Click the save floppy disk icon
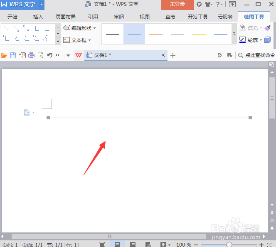This screenshot has height=247, width=276. pos(13,55)
